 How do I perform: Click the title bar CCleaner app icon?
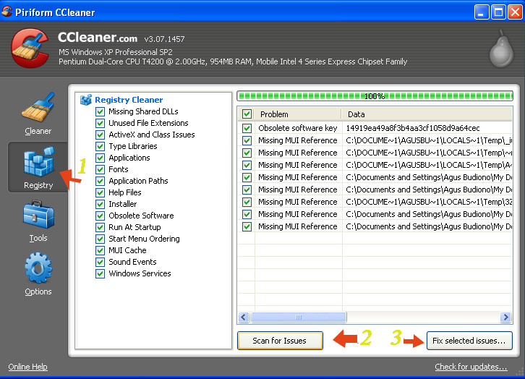click(x=7, y=12)
